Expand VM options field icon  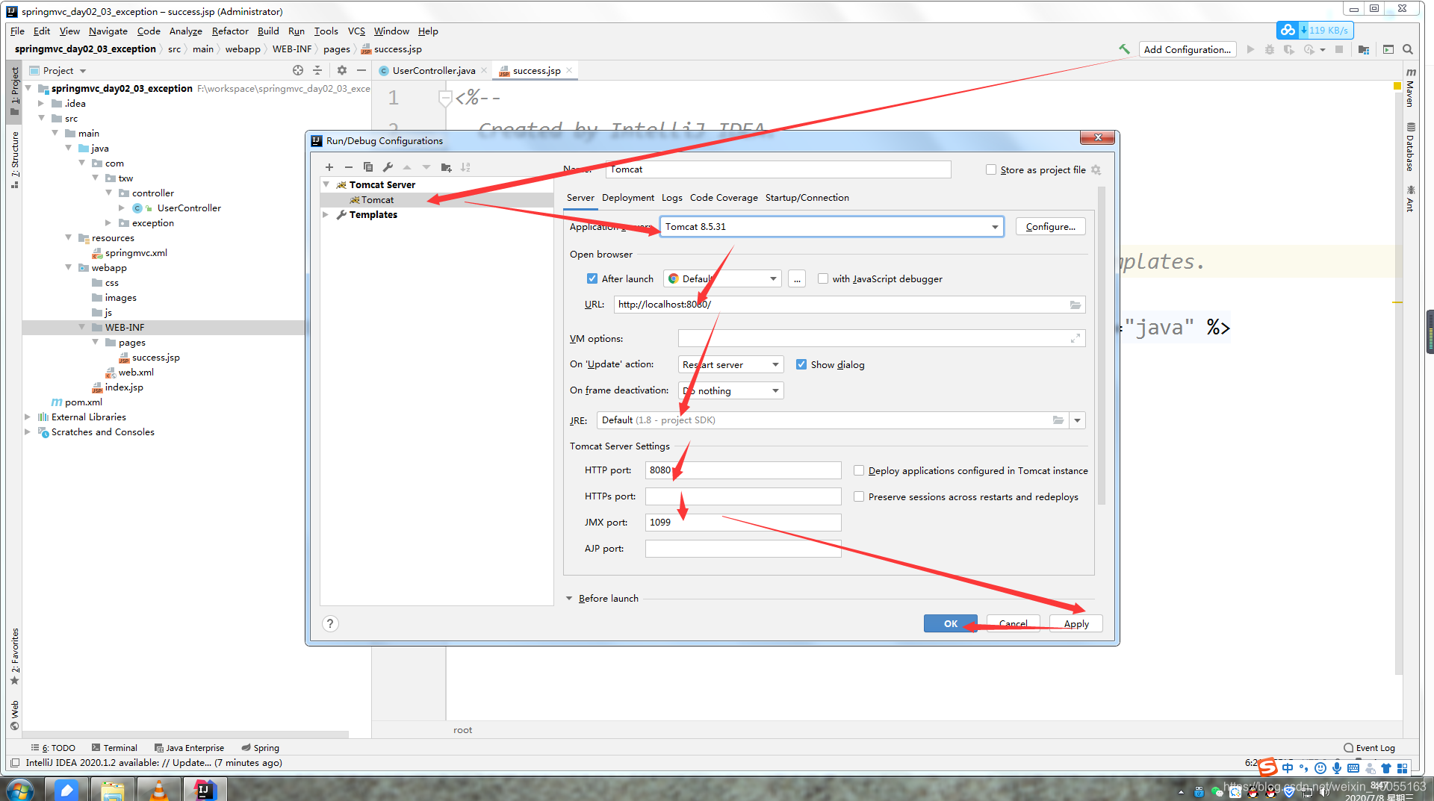click(x=1075, y=339)
